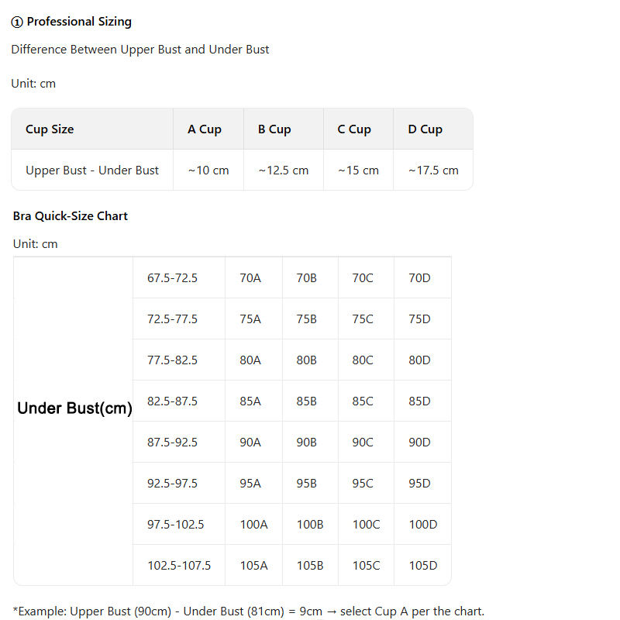Screen dimensions: 620x620
Task: Choose size 75B in the chart
Action: tap(307, 319)
